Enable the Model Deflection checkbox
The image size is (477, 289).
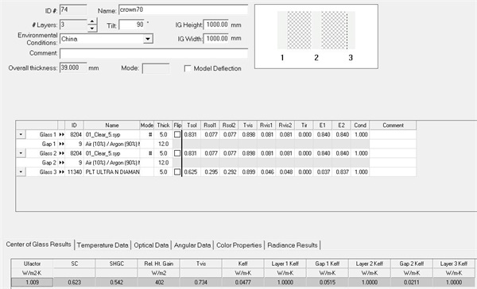coord(188,69)
